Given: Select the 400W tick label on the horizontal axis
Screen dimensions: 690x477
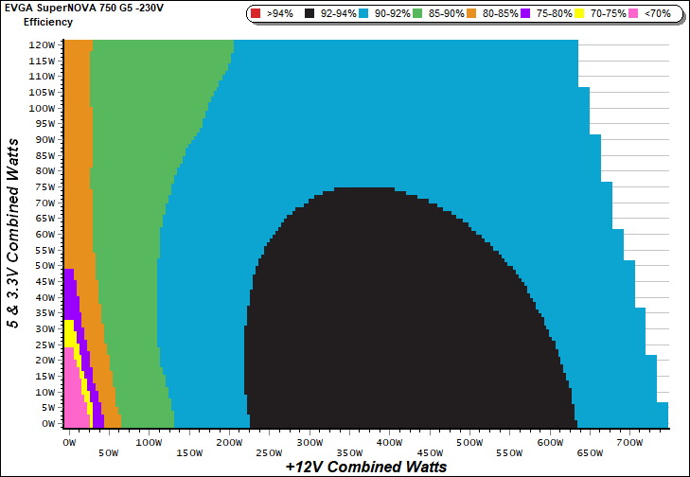Looking at the screenshot, I should tap(388, 442).
